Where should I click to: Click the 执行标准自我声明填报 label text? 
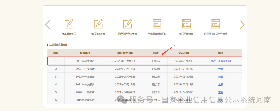(x=215, y=34)
